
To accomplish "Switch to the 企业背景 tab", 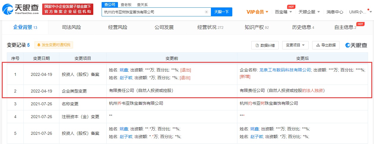I will (25, 27).
